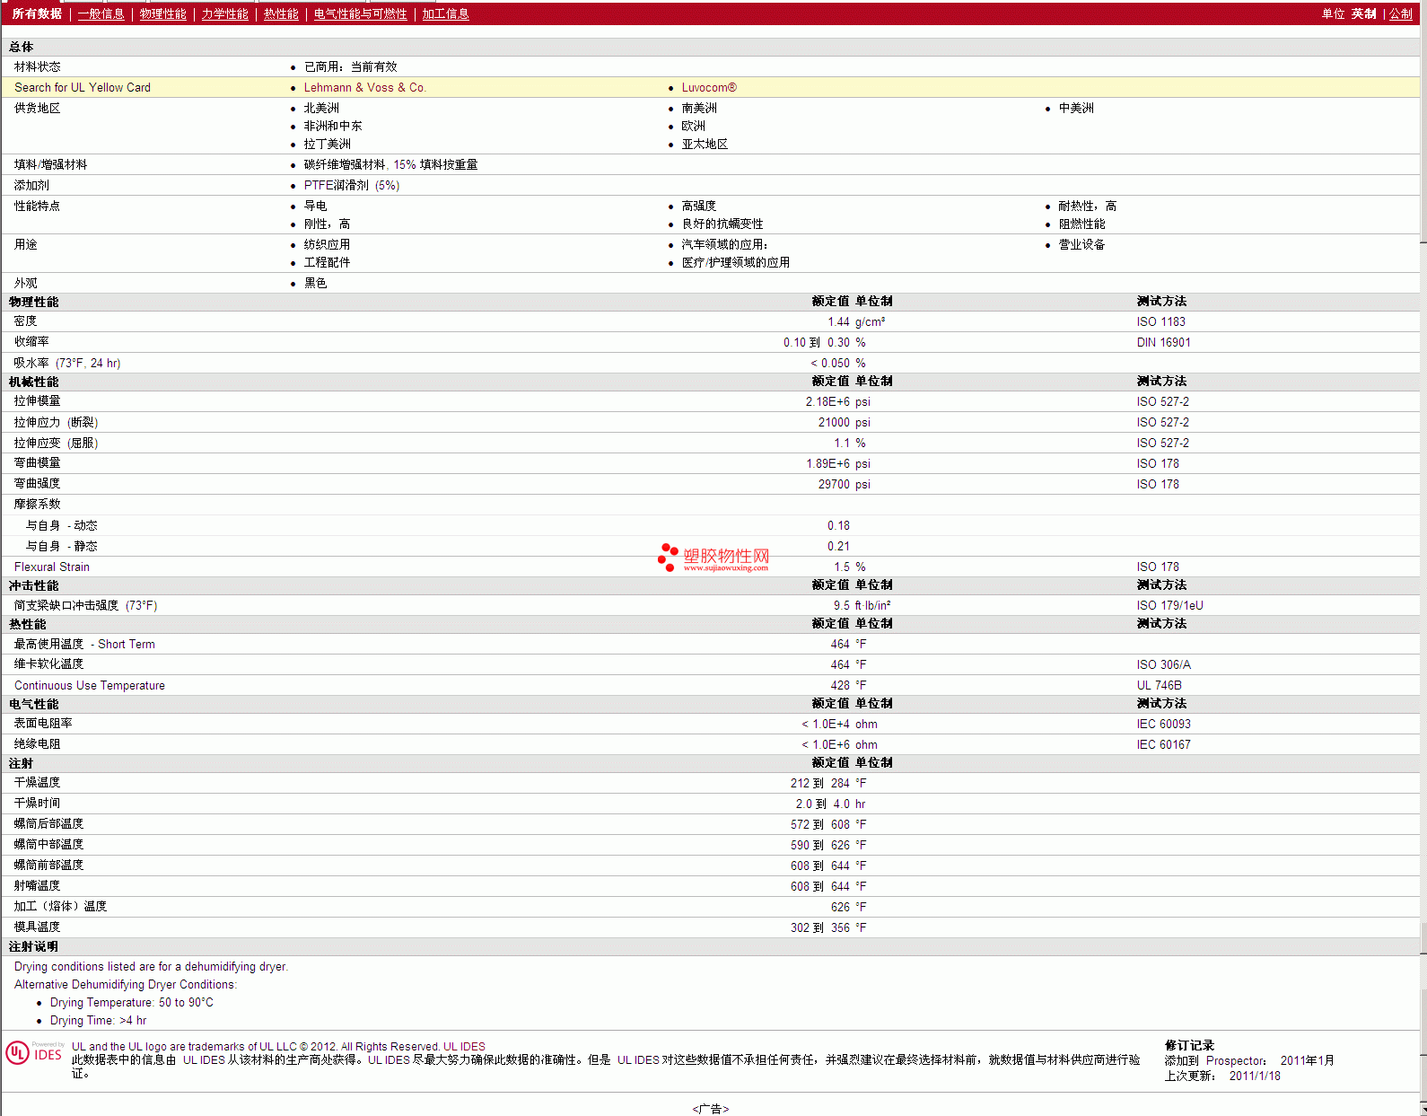Open the 电气性能与可燃性 tab
Screen dimensions: 1427x1116
(x=360, y=14)
